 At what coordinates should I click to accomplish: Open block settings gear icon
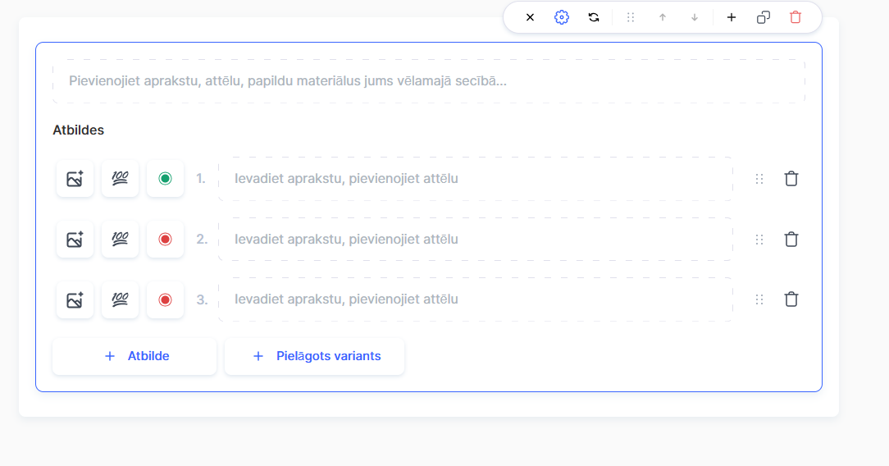click(562, 17)
